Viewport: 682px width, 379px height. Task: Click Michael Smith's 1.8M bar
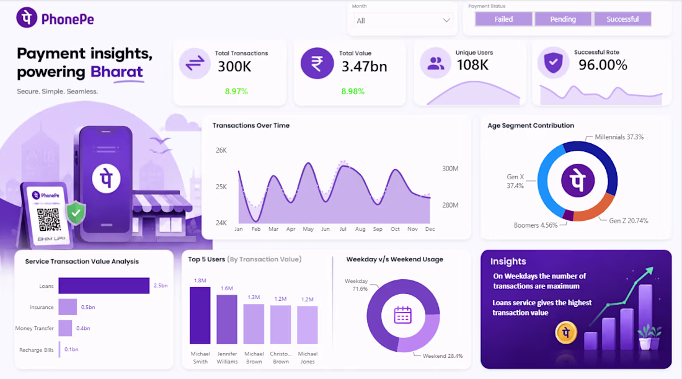(200, 316)
